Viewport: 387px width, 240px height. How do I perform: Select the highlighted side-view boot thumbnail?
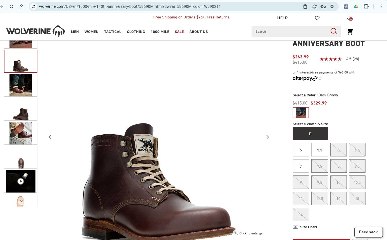click(21, 61)
